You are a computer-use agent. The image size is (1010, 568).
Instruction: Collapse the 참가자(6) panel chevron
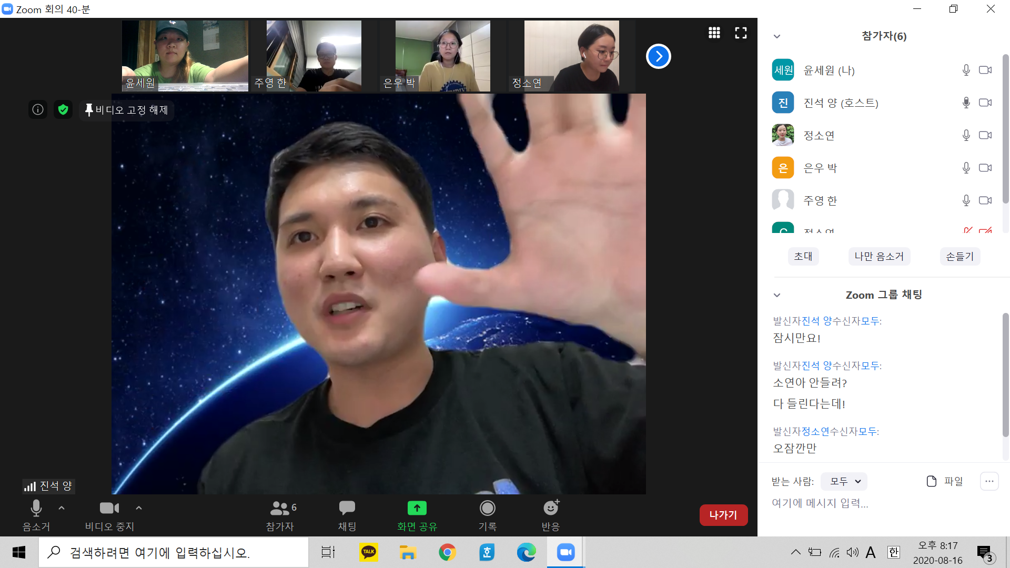click(x=777, y=36)
